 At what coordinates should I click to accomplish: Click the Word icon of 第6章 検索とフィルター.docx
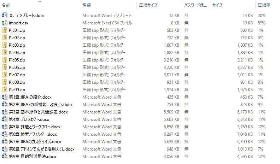coord(5,134)
